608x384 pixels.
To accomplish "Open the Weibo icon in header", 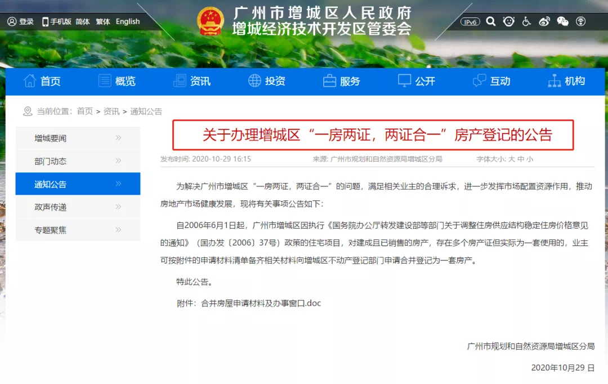I will pyautogui.click(x=544, y=21).
